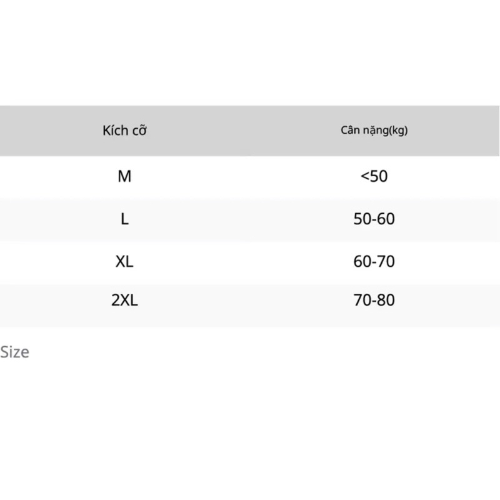Click the Cân nặng(kg) column header
The width and height of the screenshot is (500, 500).
point(374,131)
